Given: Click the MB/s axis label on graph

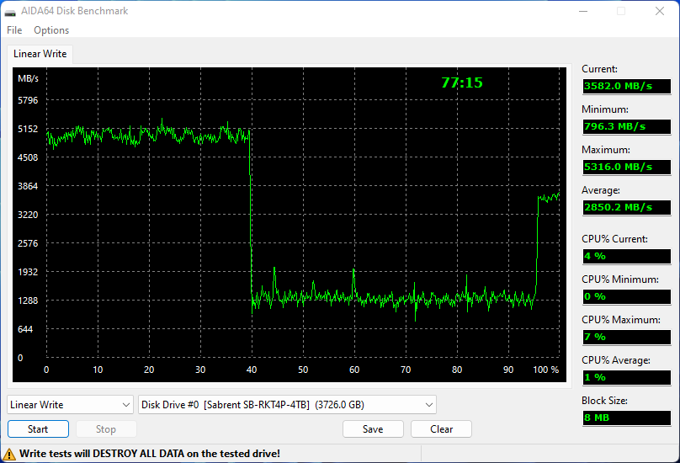Looking at the screenshot, I should (28, 78).
